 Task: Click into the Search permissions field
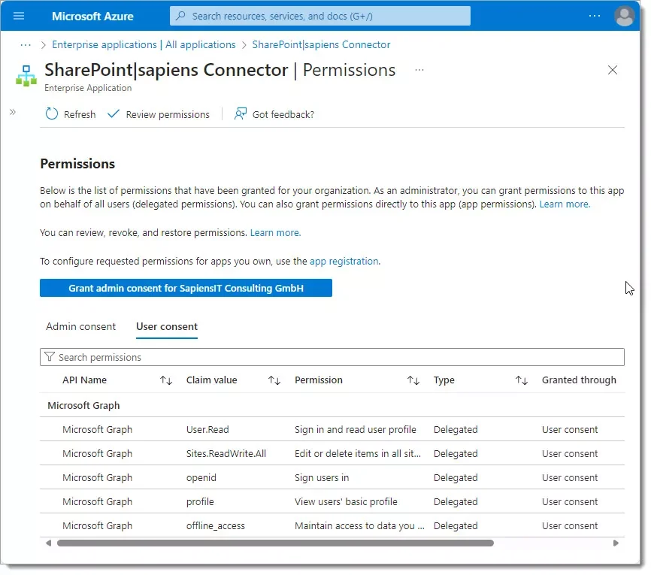(332, 357)
